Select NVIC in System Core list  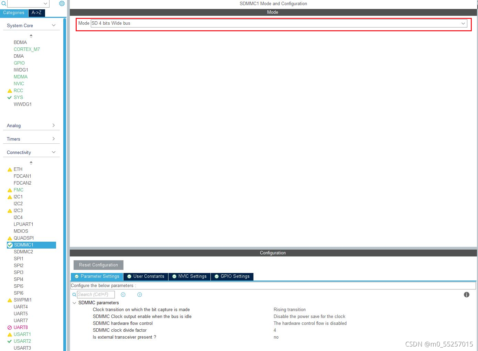coord(19,84)
